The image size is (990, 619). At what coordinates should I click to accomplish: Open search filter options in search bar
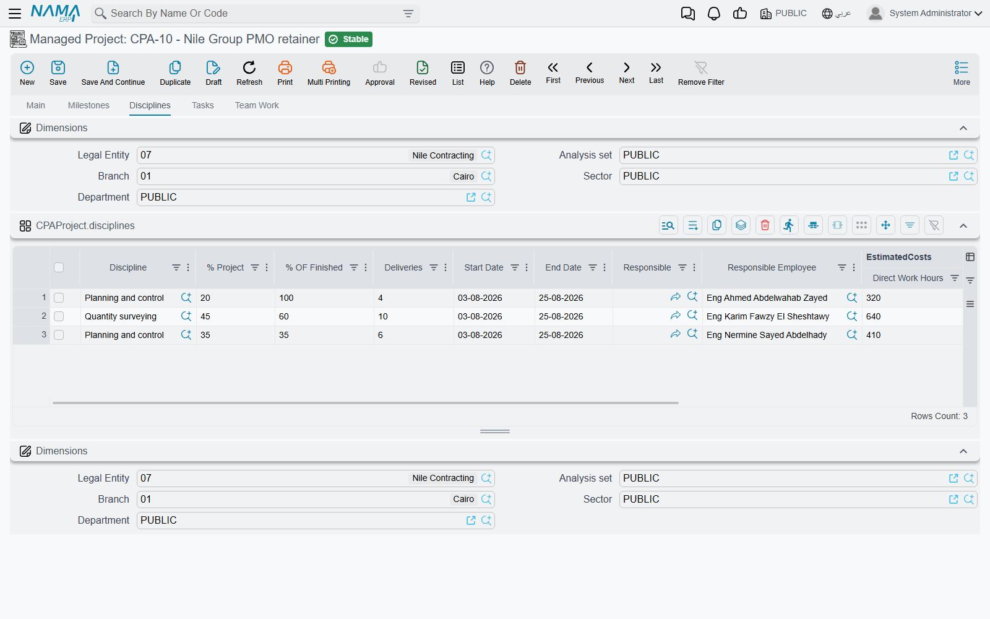pos(408,14)
